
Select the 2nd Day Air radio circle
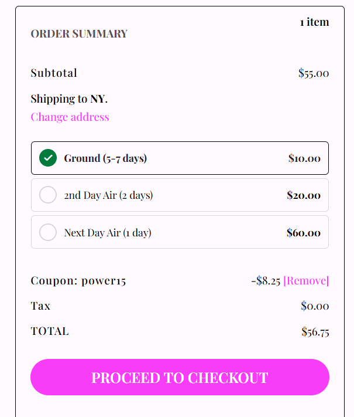(x=48, y=195)
